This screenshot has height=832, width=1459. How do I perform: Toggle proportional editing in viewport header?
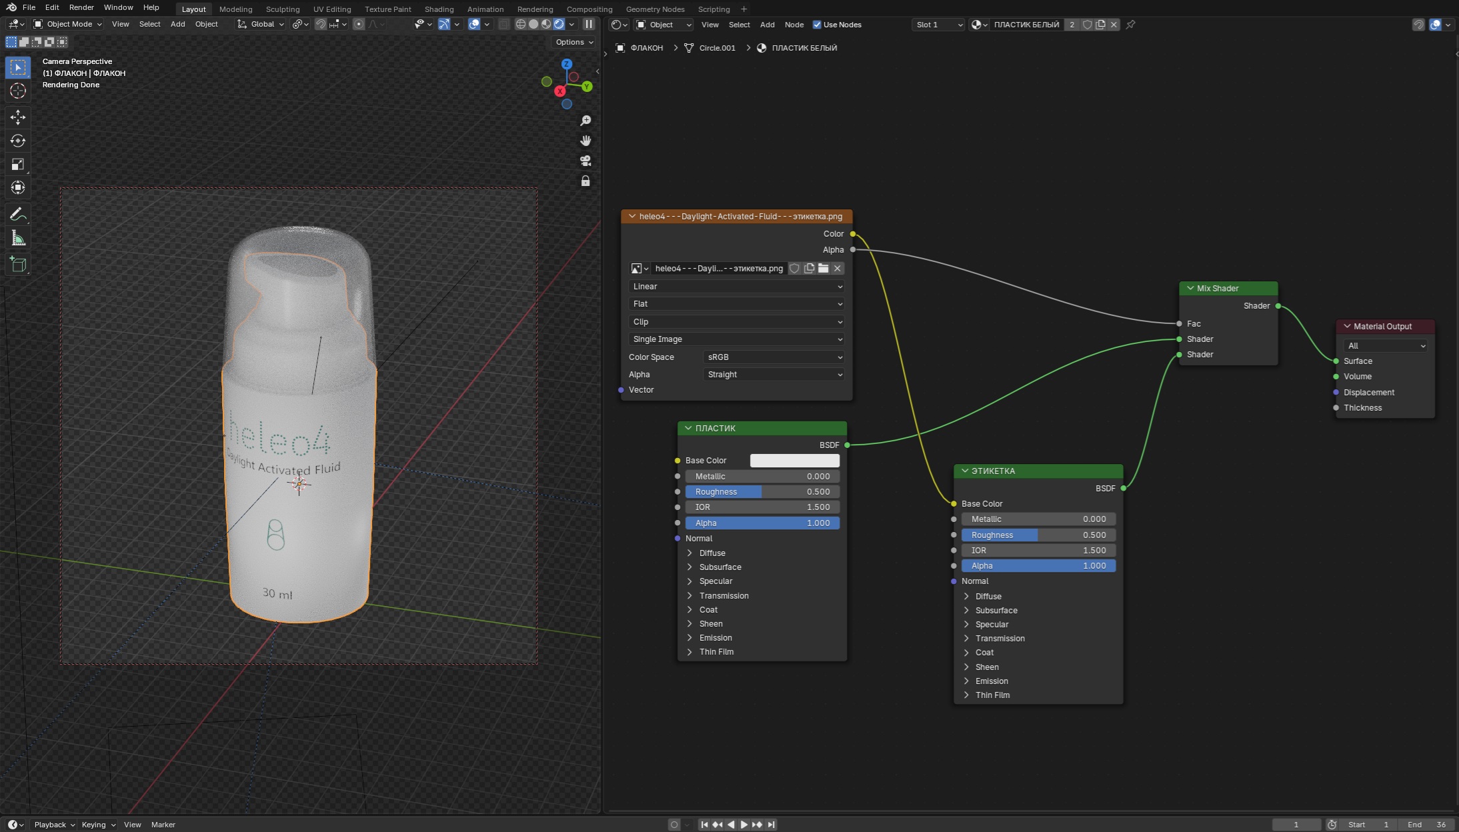(x=359, y=24)
